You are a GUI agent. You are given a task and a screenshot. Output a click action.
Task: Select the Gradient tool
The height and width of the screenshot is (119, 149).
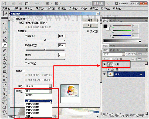(x=4, y=71)
